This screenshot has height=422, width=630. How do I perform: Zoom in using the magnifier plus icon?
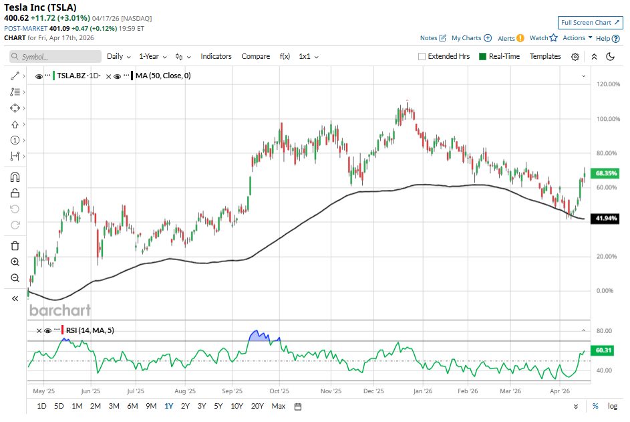(15, 262)
